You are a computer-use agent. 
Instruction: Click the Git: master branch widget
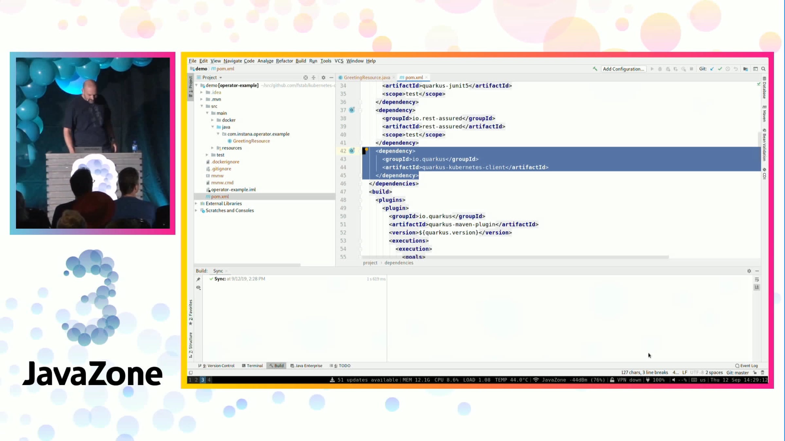pyautogui.click(x=737, y=372)
